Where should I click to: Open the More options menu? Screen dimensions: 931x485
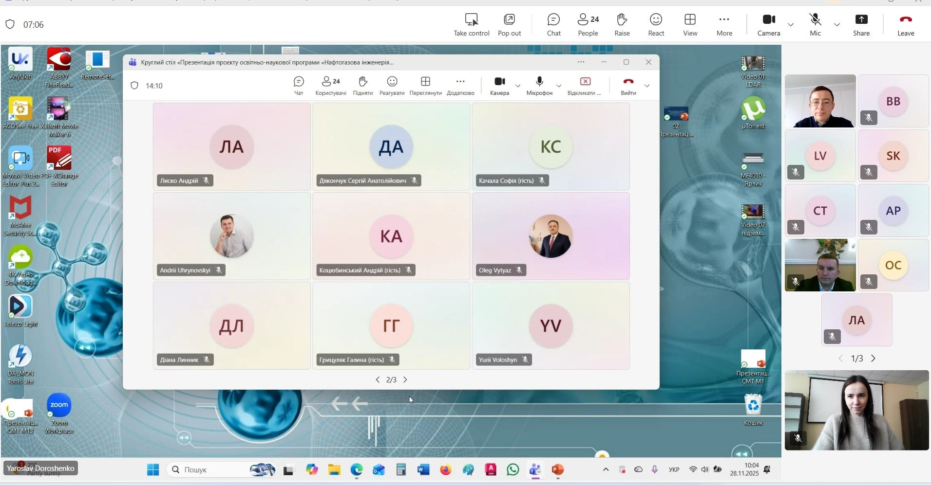coord(724,24)
